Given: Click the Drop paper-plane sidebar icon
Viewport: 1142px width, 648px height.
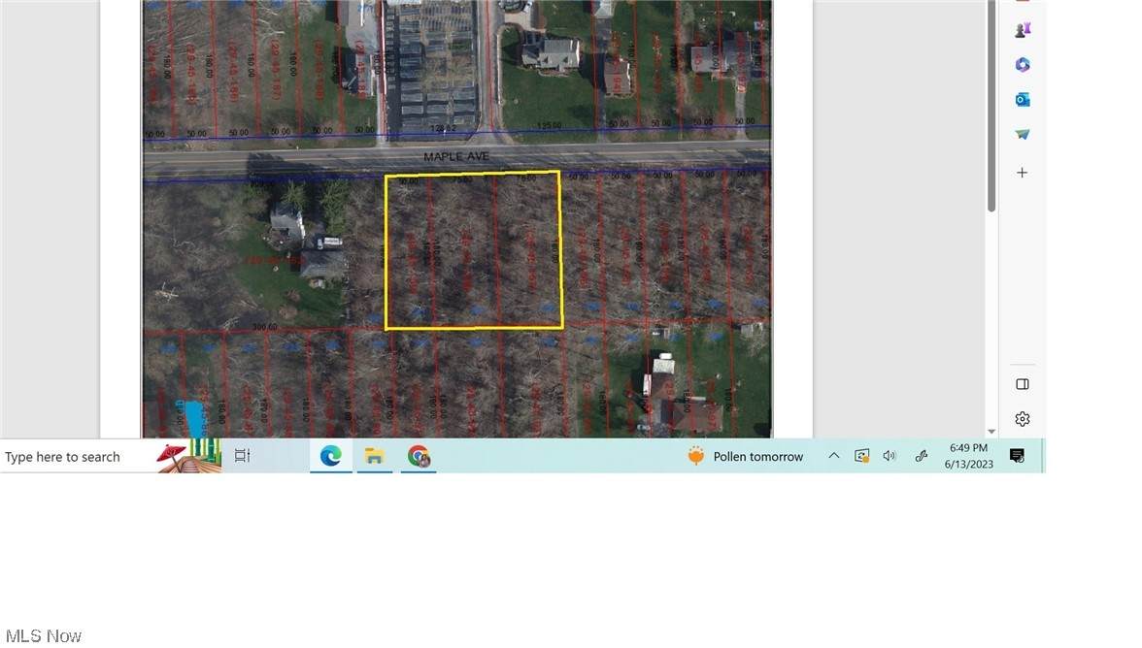Looking at the screenshot, I should click(x=1022, y=135).
